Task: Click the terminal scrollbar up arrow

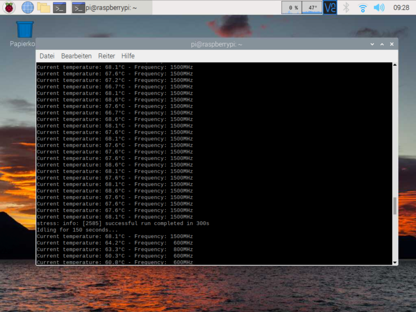Action: (x=395, y=65)
